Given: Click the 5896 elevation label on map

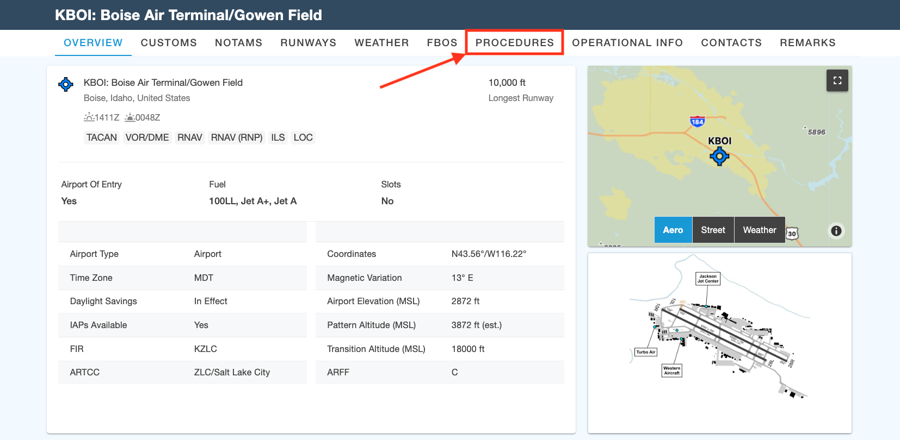Looking at the screenshot, I should tap(816, 132).
